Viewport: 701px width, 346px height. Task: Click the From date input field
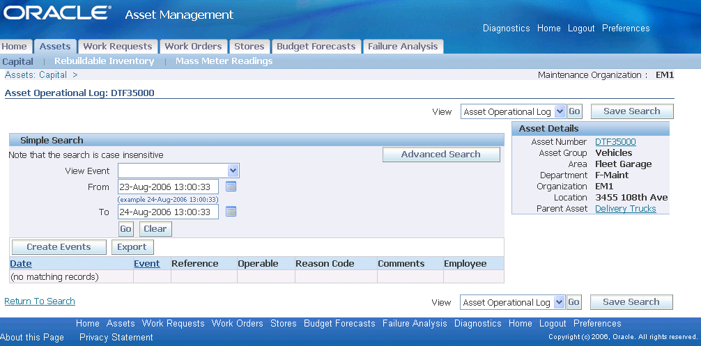pos(168,187)
